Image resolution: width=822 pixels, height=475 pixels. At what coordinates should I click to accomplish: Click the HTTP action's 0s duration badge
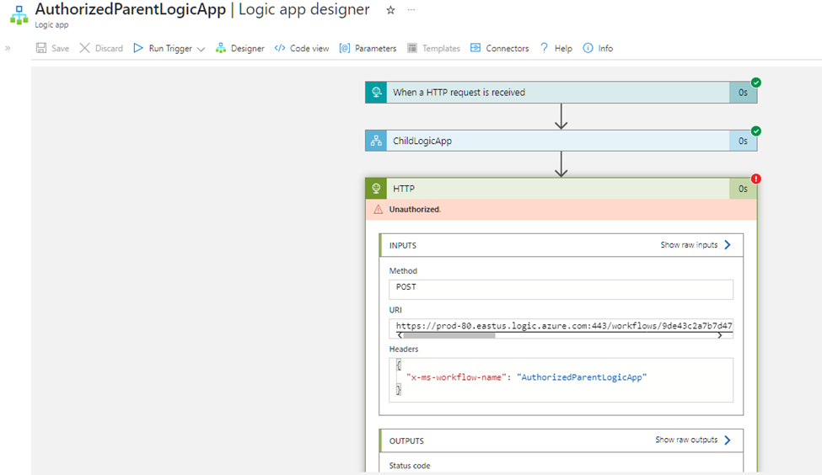[743, 189]
